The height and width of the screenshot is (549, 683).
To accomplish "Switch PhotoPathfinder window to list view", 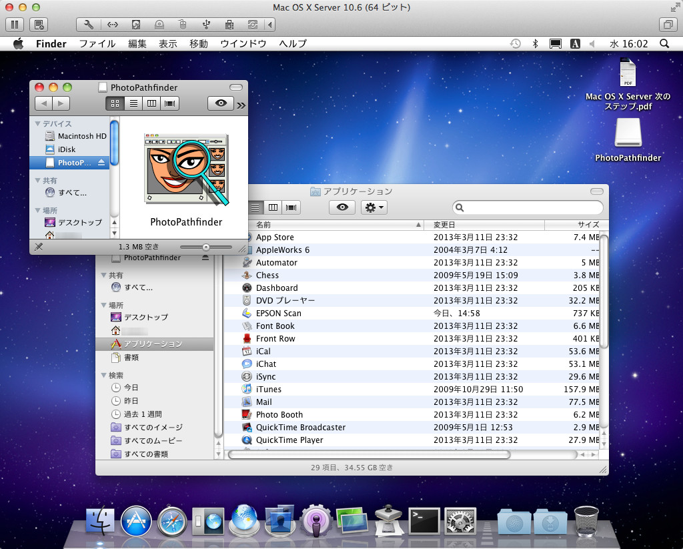I will point(133,103).
